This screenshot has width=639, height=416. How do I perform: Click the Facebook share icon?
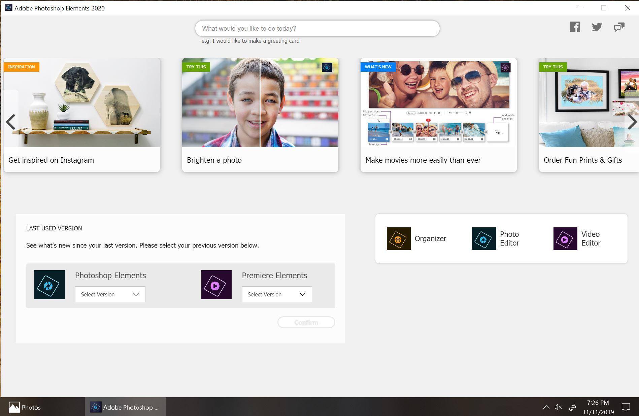(x=575, y=27)
